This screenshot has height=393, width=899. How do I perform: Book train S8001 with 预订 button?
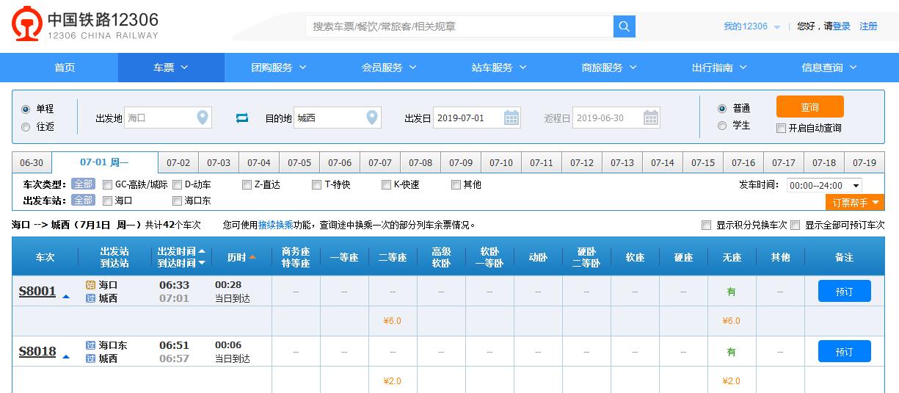(844, 292)
